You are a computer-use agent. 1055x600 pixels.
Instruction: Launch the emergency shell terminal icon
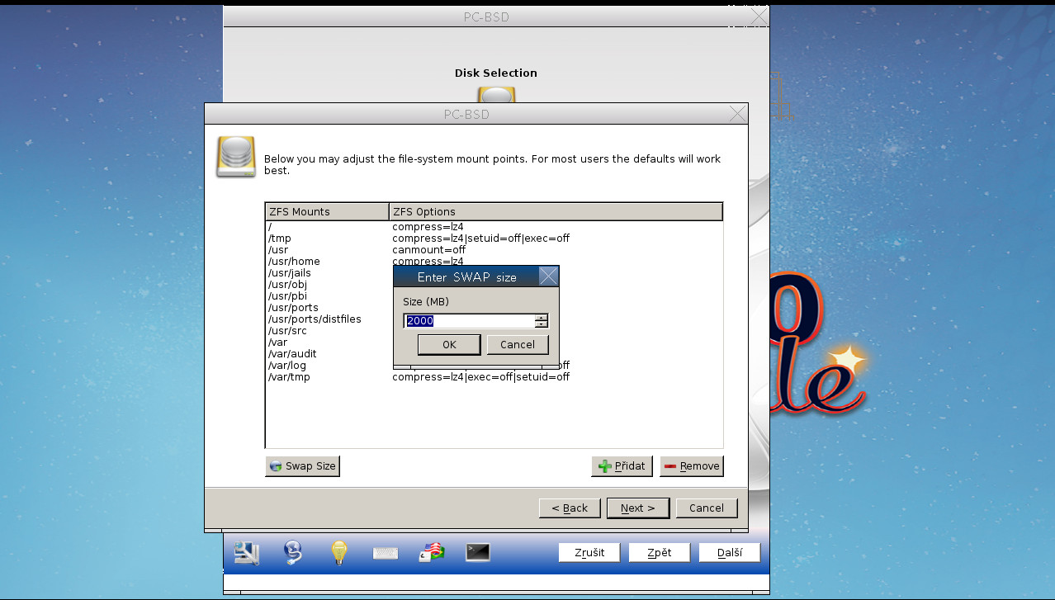pos(478,552)
